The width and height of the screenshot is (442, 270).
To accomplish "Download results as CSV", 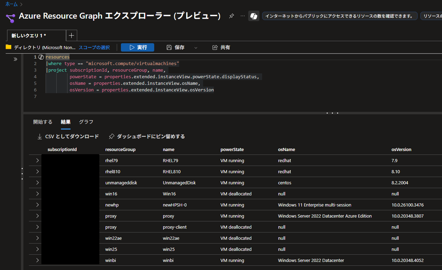I will point(68,136).
